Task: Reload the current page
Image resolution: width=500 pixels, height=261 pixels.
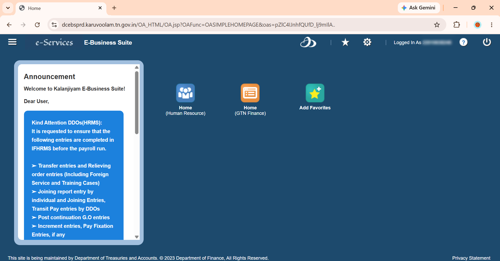Action: tap(37, 25)
